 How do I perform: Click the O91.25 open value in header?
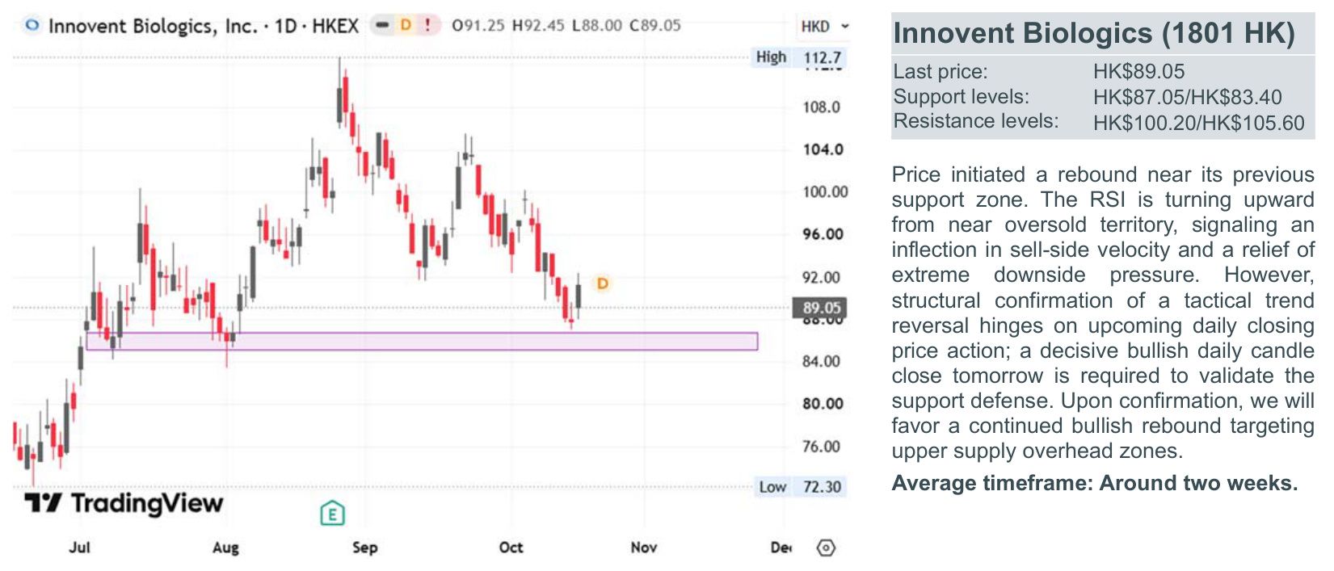478,25
